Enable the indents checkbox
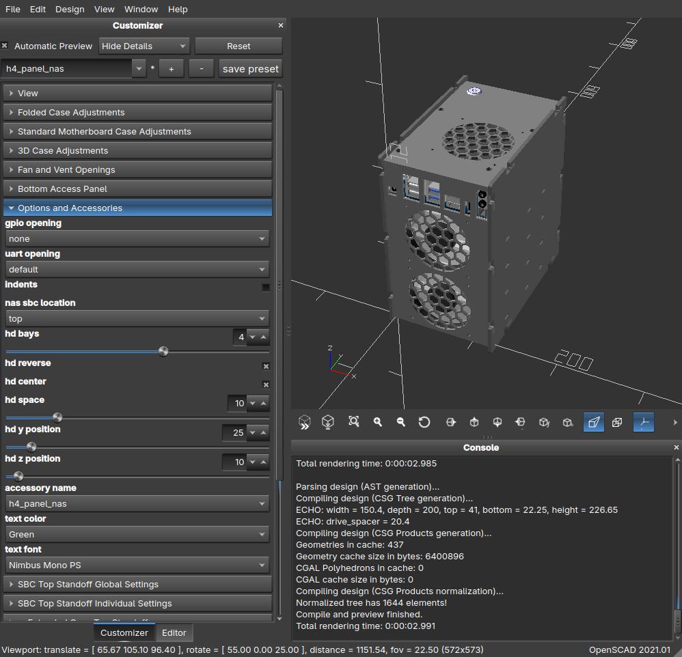Viewport: 682px width, 657px height. (x=266, y=288)
